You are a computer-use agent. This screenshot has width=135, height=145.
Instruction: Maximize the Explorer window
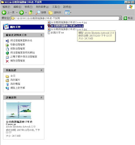(129, 2)
